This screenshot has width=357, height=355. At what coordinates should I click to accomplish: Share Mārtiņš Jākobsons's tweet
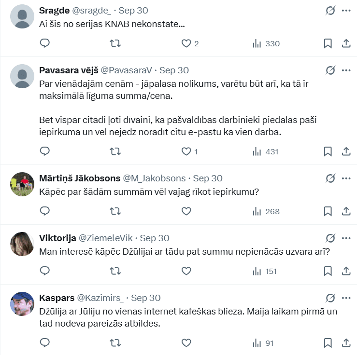click(x=346, y=211)
